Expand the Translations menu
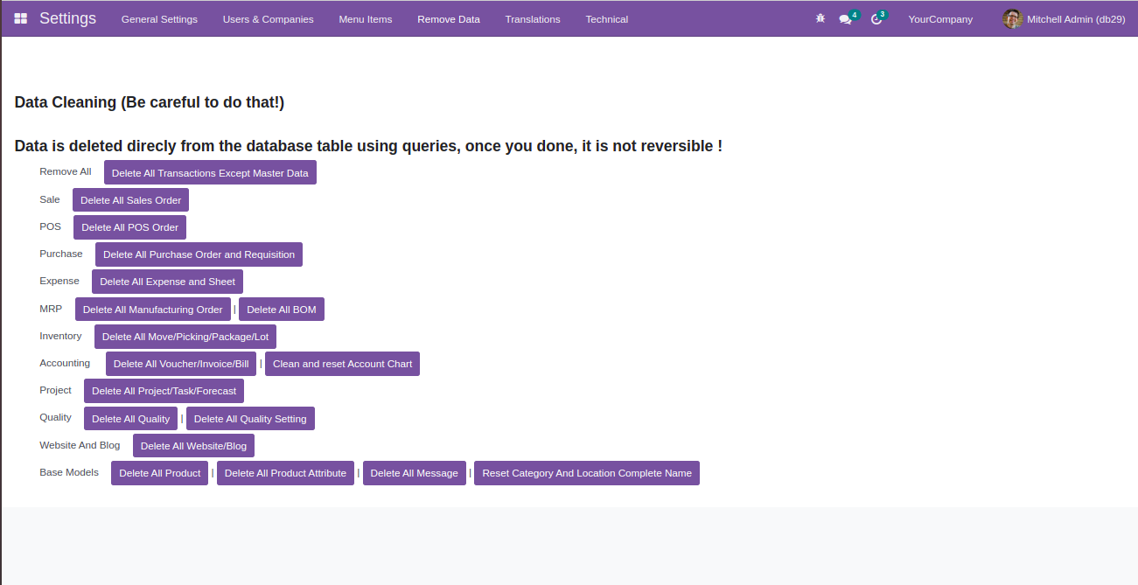 (532, 19)
